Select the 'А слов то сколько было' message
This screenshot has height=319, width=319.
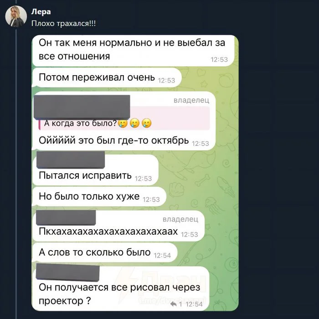(x=105, y=252)
